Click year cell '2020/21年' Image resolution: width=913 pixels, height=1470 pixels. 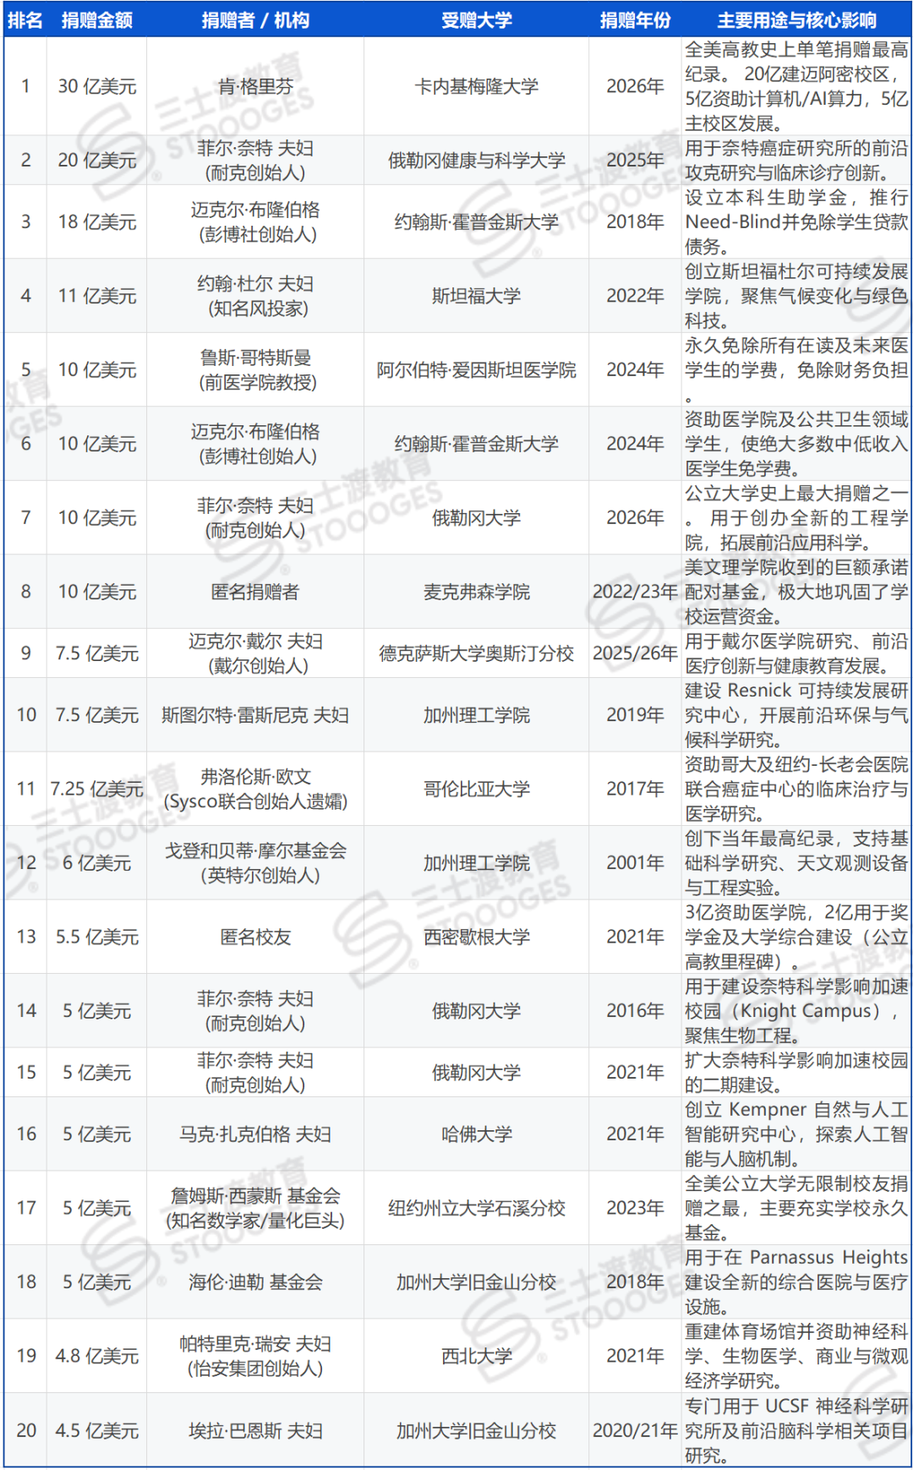point(635,1430)
